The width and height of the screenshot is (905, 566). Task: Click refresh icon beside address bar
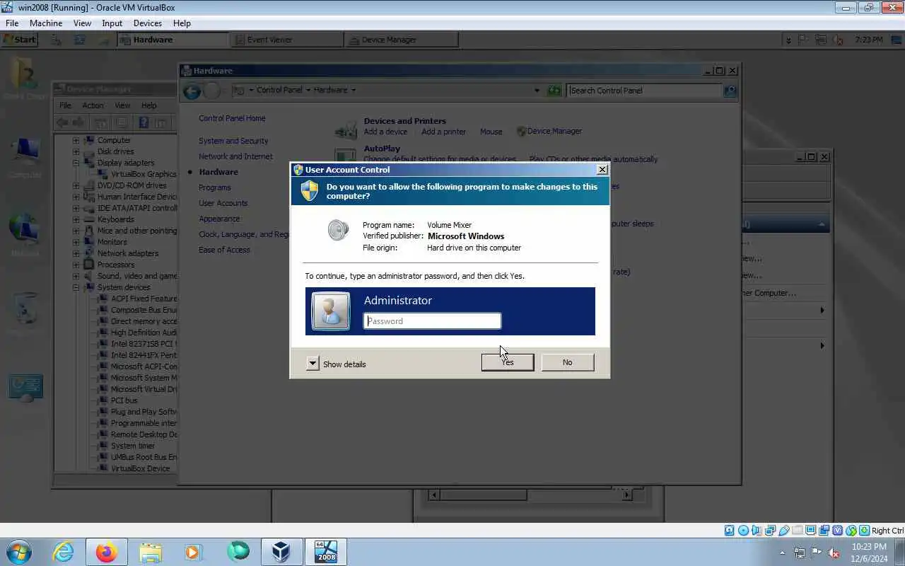[x=554, y=91]
